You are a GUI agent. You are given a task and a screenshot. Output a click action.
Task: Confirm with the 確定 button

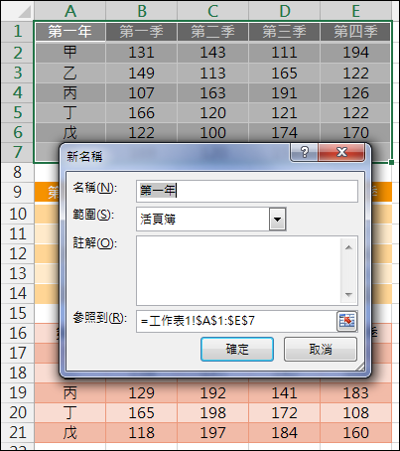[x=237, y=349]
